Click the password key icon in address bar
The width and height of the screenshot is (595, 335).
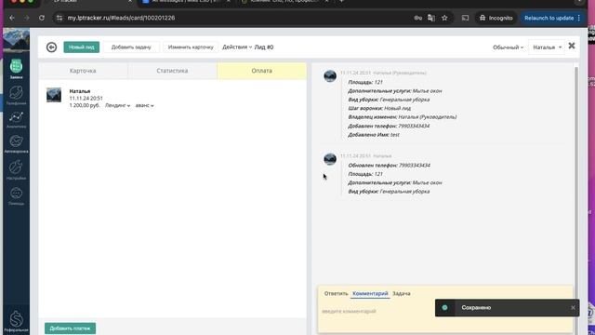click(417, 18)
